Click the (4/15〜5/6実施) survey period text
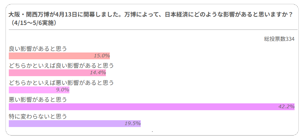Screen dimensions: 303x139 pyautogui.click(x=33, y=23)
